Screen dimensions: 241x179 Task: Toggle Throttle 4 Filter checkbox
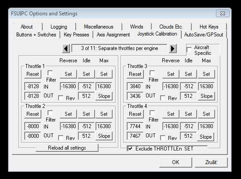click(152, 113)
